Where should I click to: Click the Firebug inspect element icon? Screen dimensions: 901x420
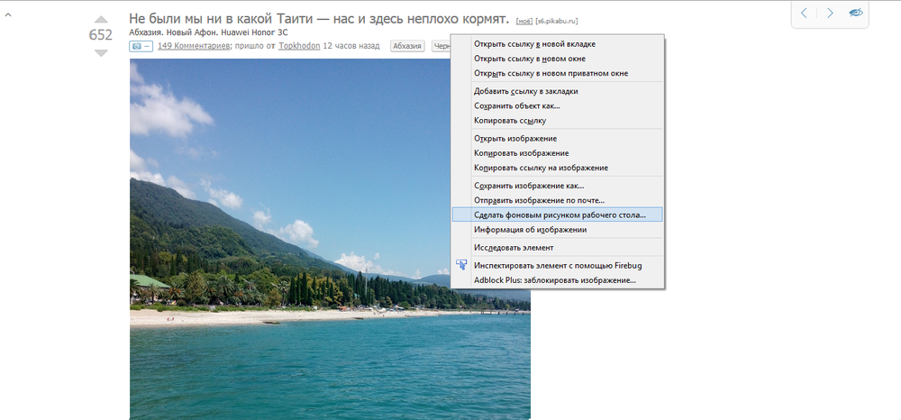[x=462, y=265]
